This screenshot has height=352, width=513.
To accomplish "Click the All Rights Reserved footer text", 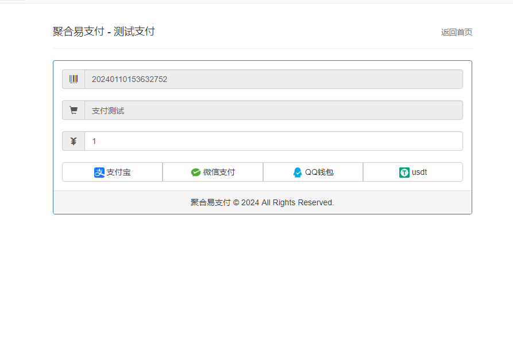I will (x=298, y=202).
